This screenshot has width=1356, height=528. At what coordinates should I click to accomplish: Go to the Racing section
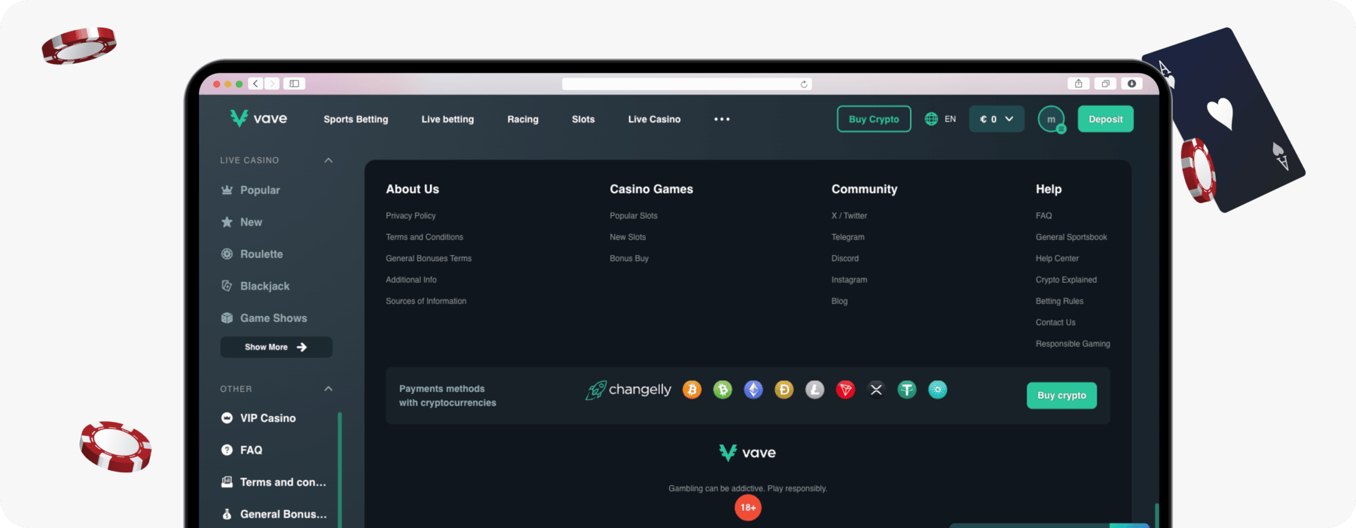[x=523, y=119]
